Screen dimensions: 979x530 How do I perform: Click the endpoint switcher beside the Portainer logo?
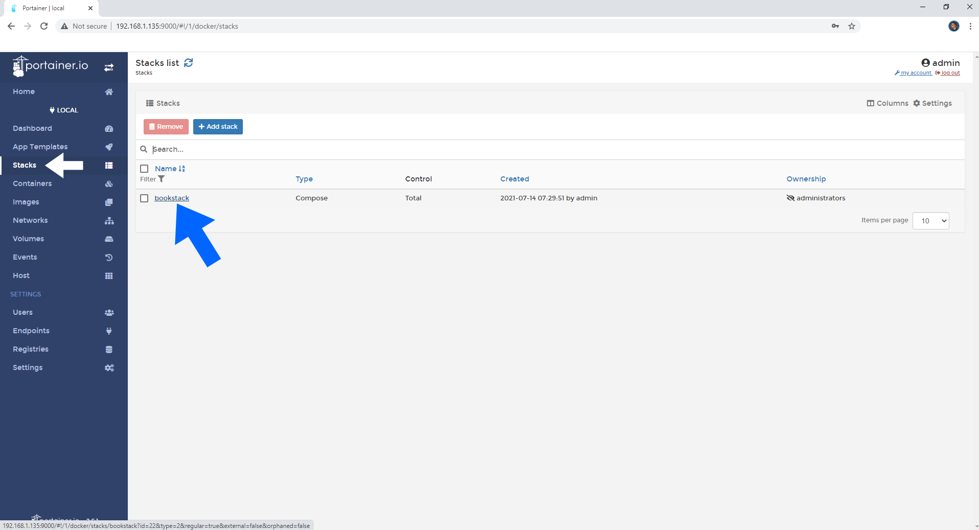[109, 67]
